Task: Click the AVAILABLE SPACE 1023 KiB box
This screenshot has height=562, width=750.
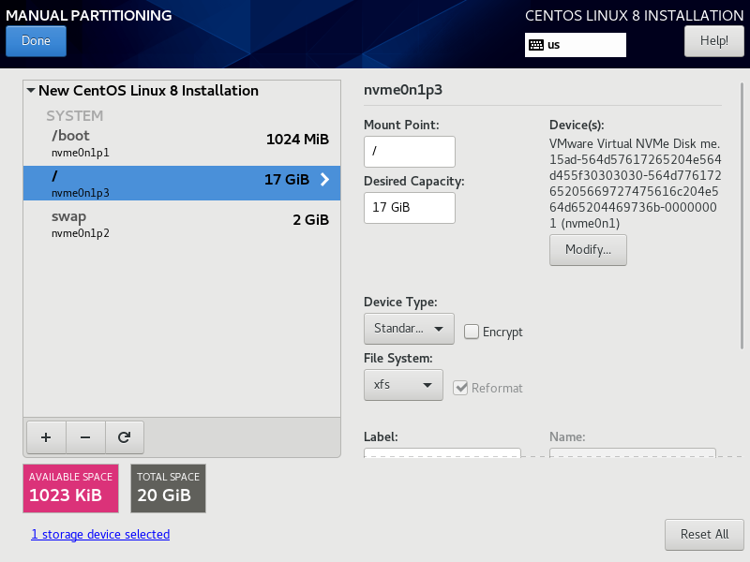Action: click(x=71, y=488)
